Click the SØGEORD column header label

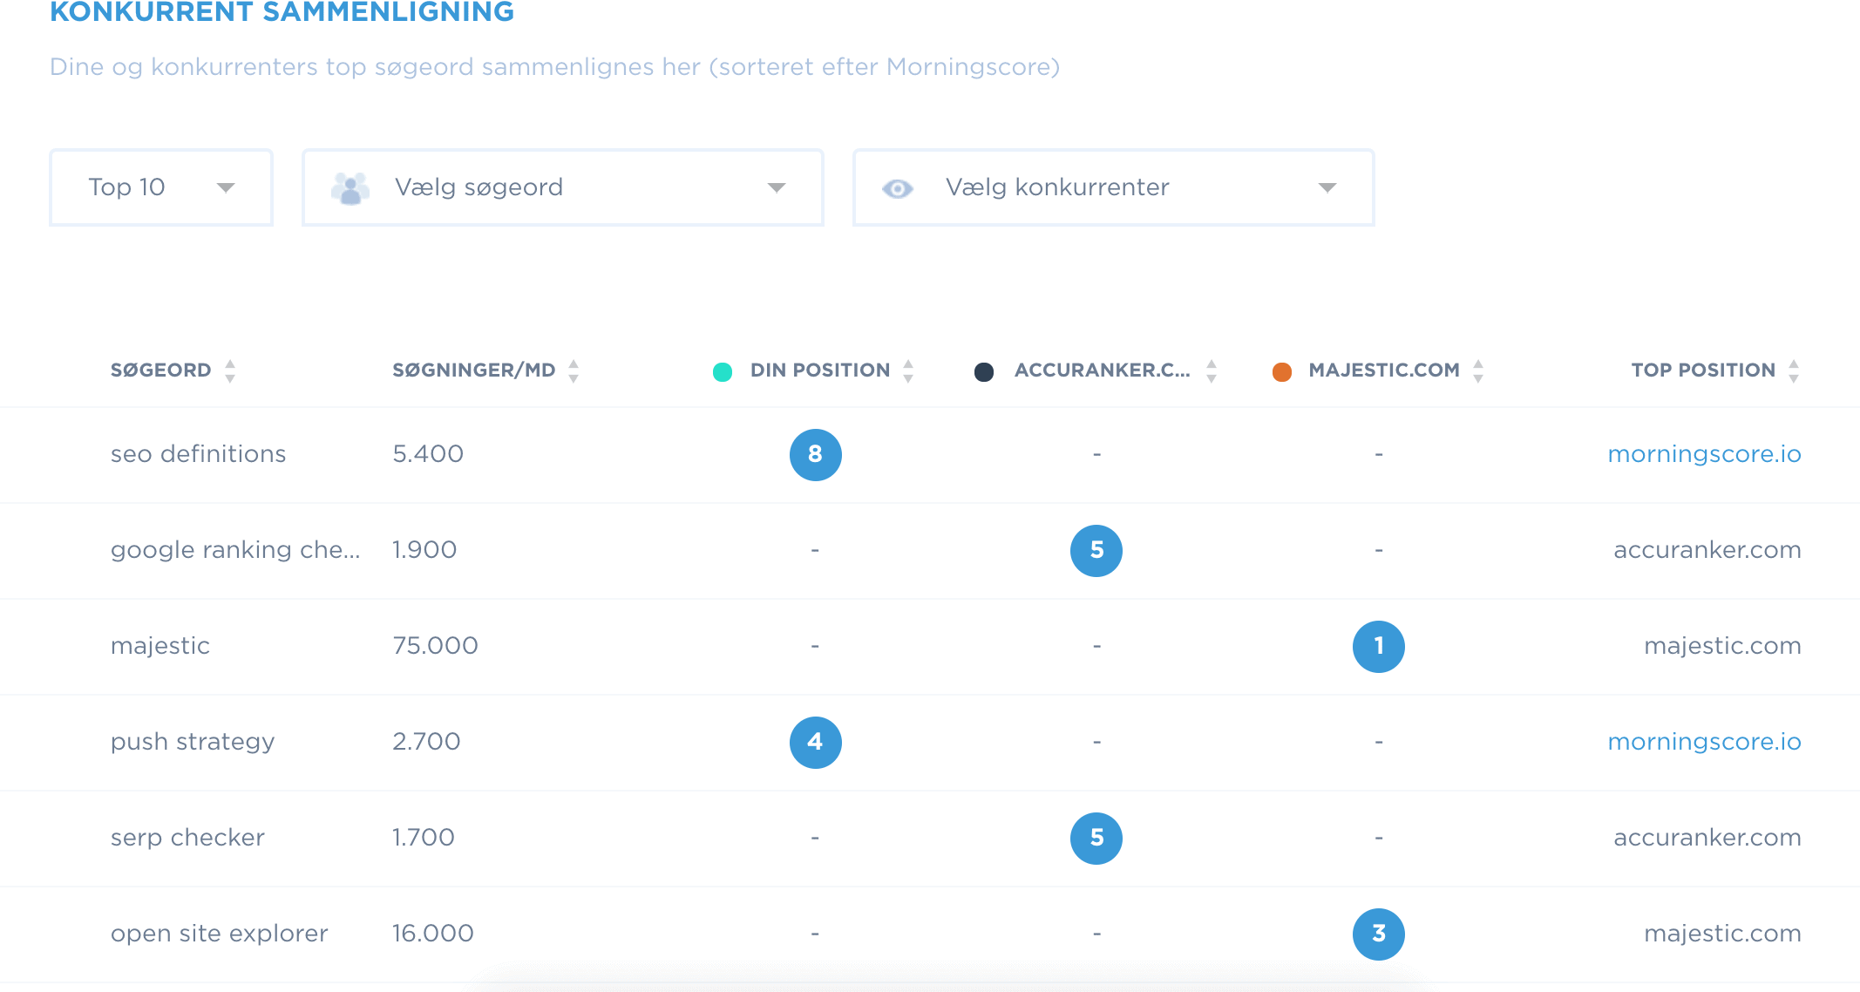(160, 370)
